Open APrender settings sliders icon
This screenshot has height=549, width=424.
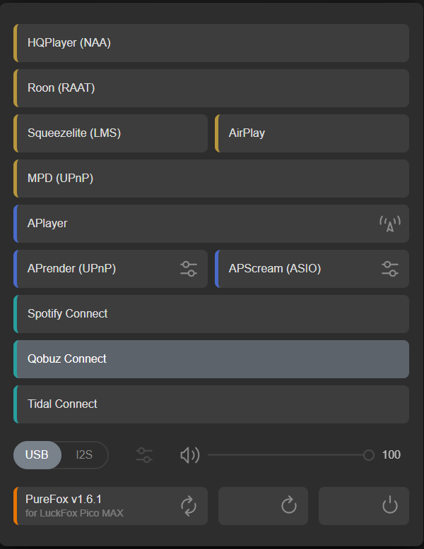pyautogui.click(x=188, y=269)
